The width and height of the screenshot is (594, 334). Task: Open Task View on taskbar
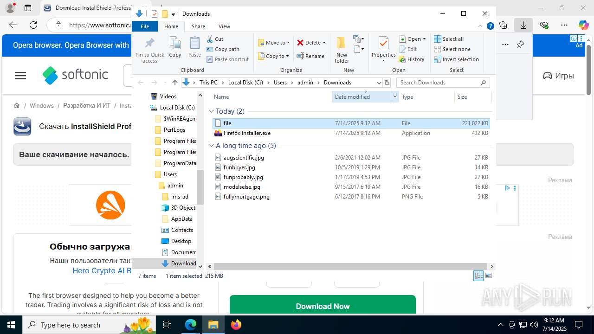point(167,325)
